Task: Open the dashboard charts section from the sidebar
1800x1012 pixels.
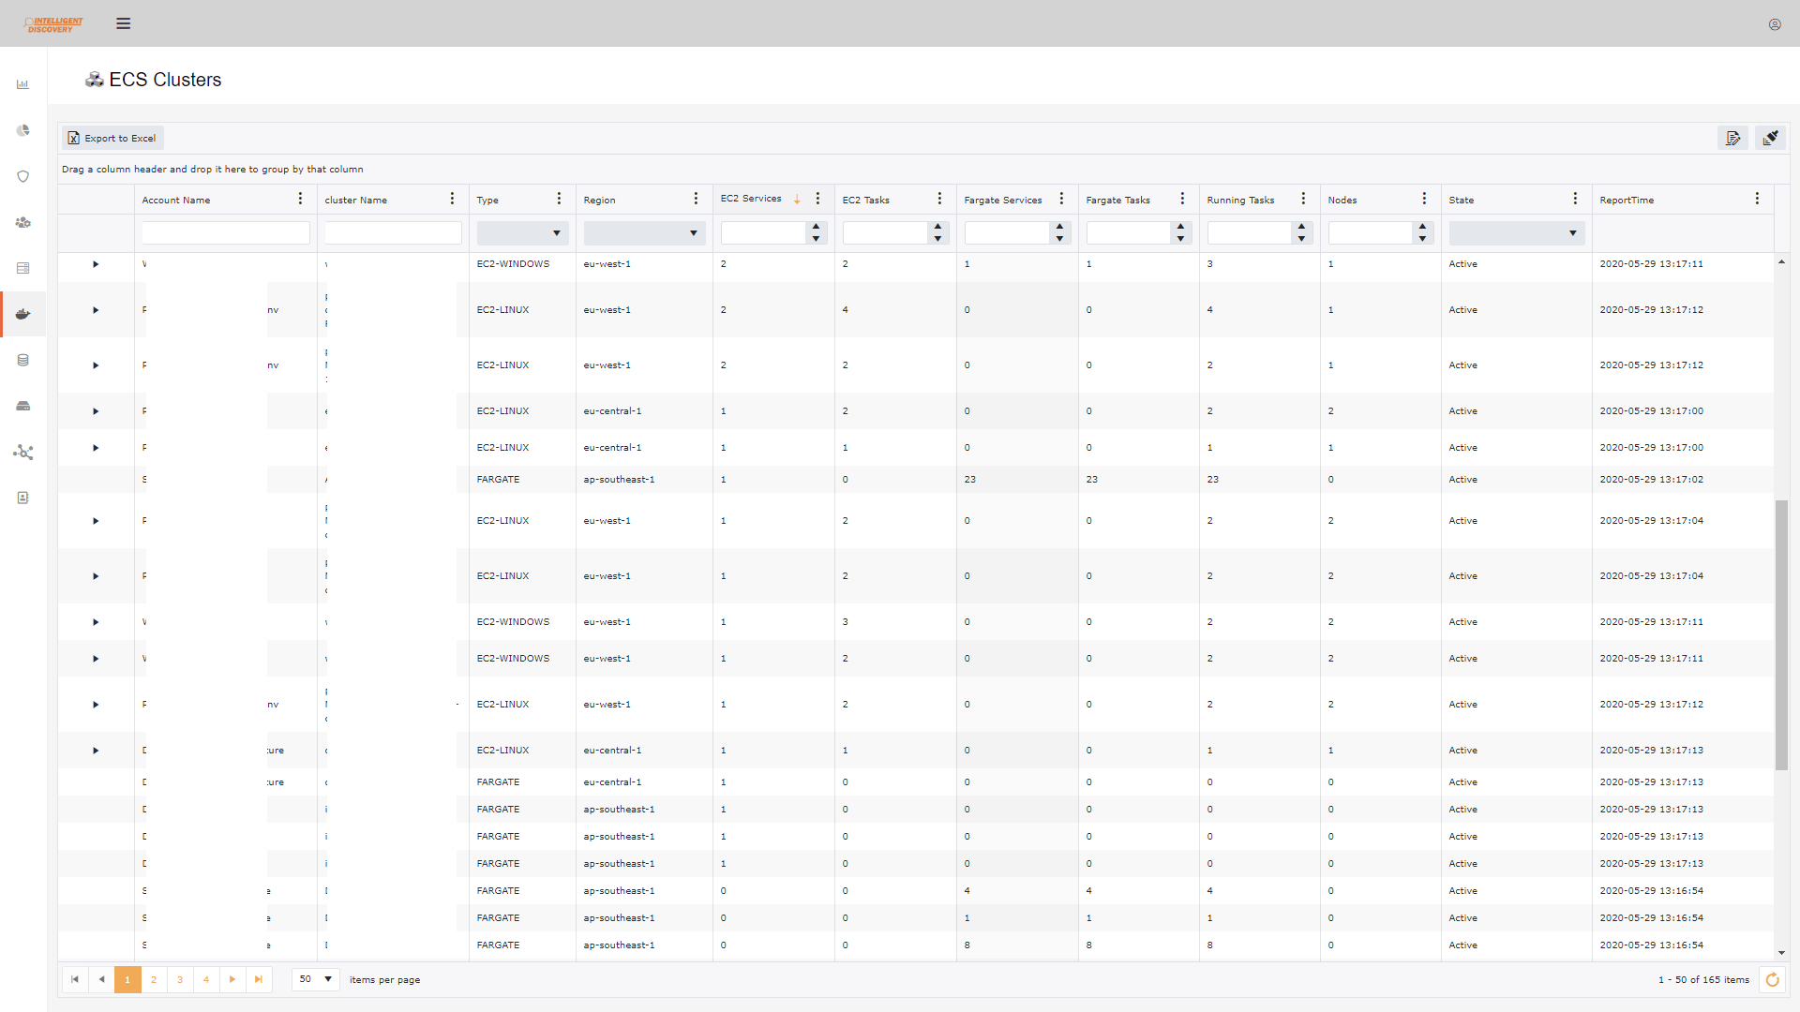Action: 23,84
